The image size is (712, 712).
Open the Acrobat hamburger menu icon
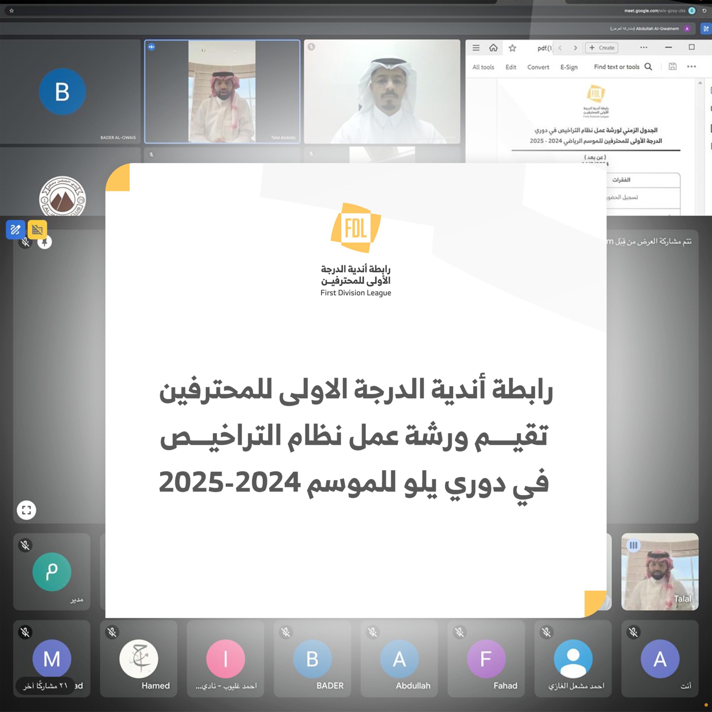476,48
